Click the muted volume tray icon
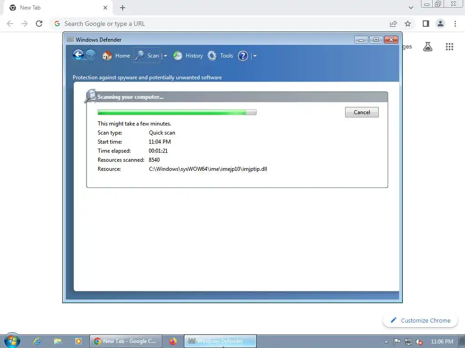Screen dimensions: 465x348 (419, 342)
